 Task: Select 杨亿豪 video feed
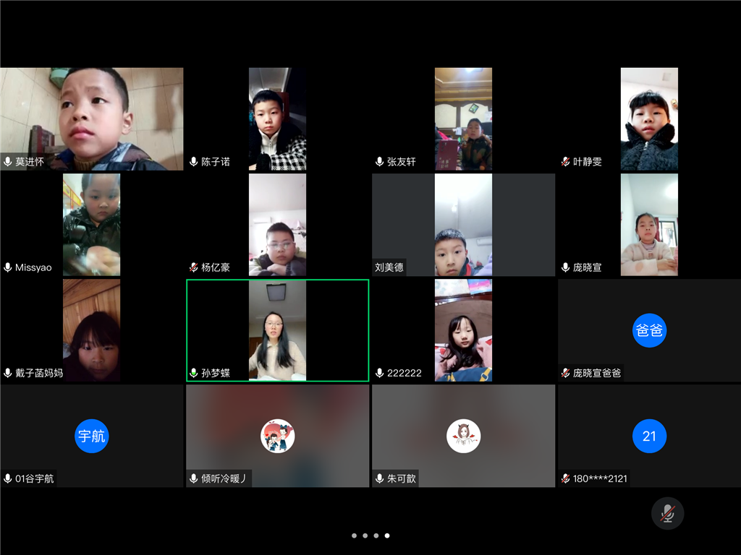277,225
